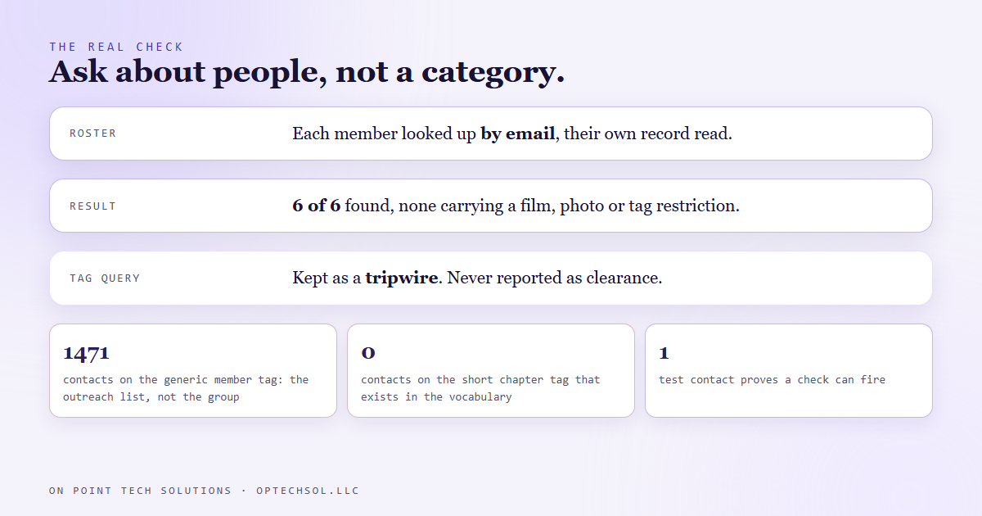
Task: Click the headline "Ask about people, not a category."
Action: pyautogui.click(x=307, y=72)
